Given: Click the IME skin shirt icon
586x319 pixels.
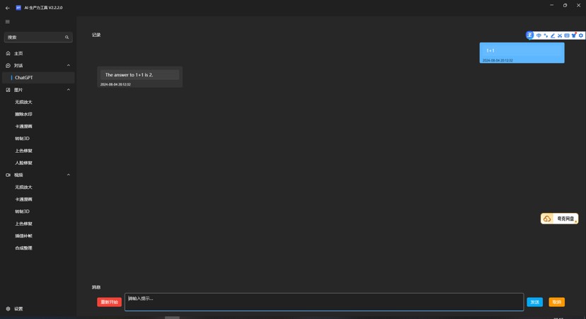Looking at the screenshot, I should click(574, 35).
